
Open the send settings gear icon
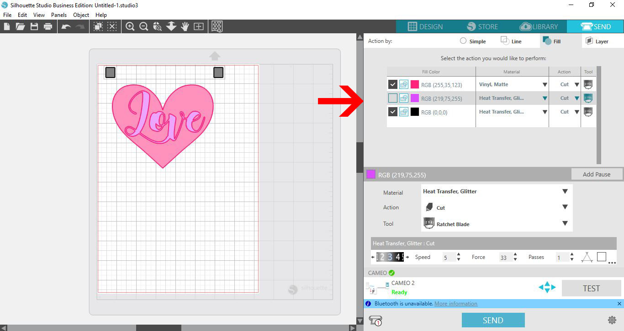[612, 320]
